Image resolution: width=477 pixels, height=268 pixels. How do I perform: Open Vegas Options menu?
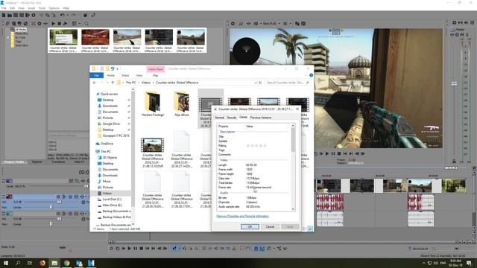[x=54, y=8]
